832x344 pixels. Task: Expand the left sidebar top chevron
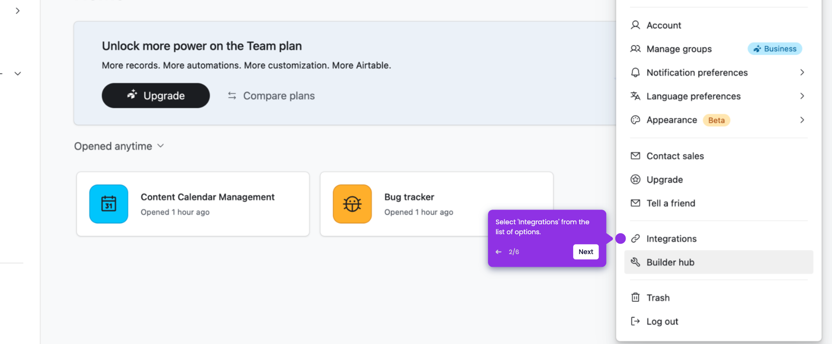18,10
